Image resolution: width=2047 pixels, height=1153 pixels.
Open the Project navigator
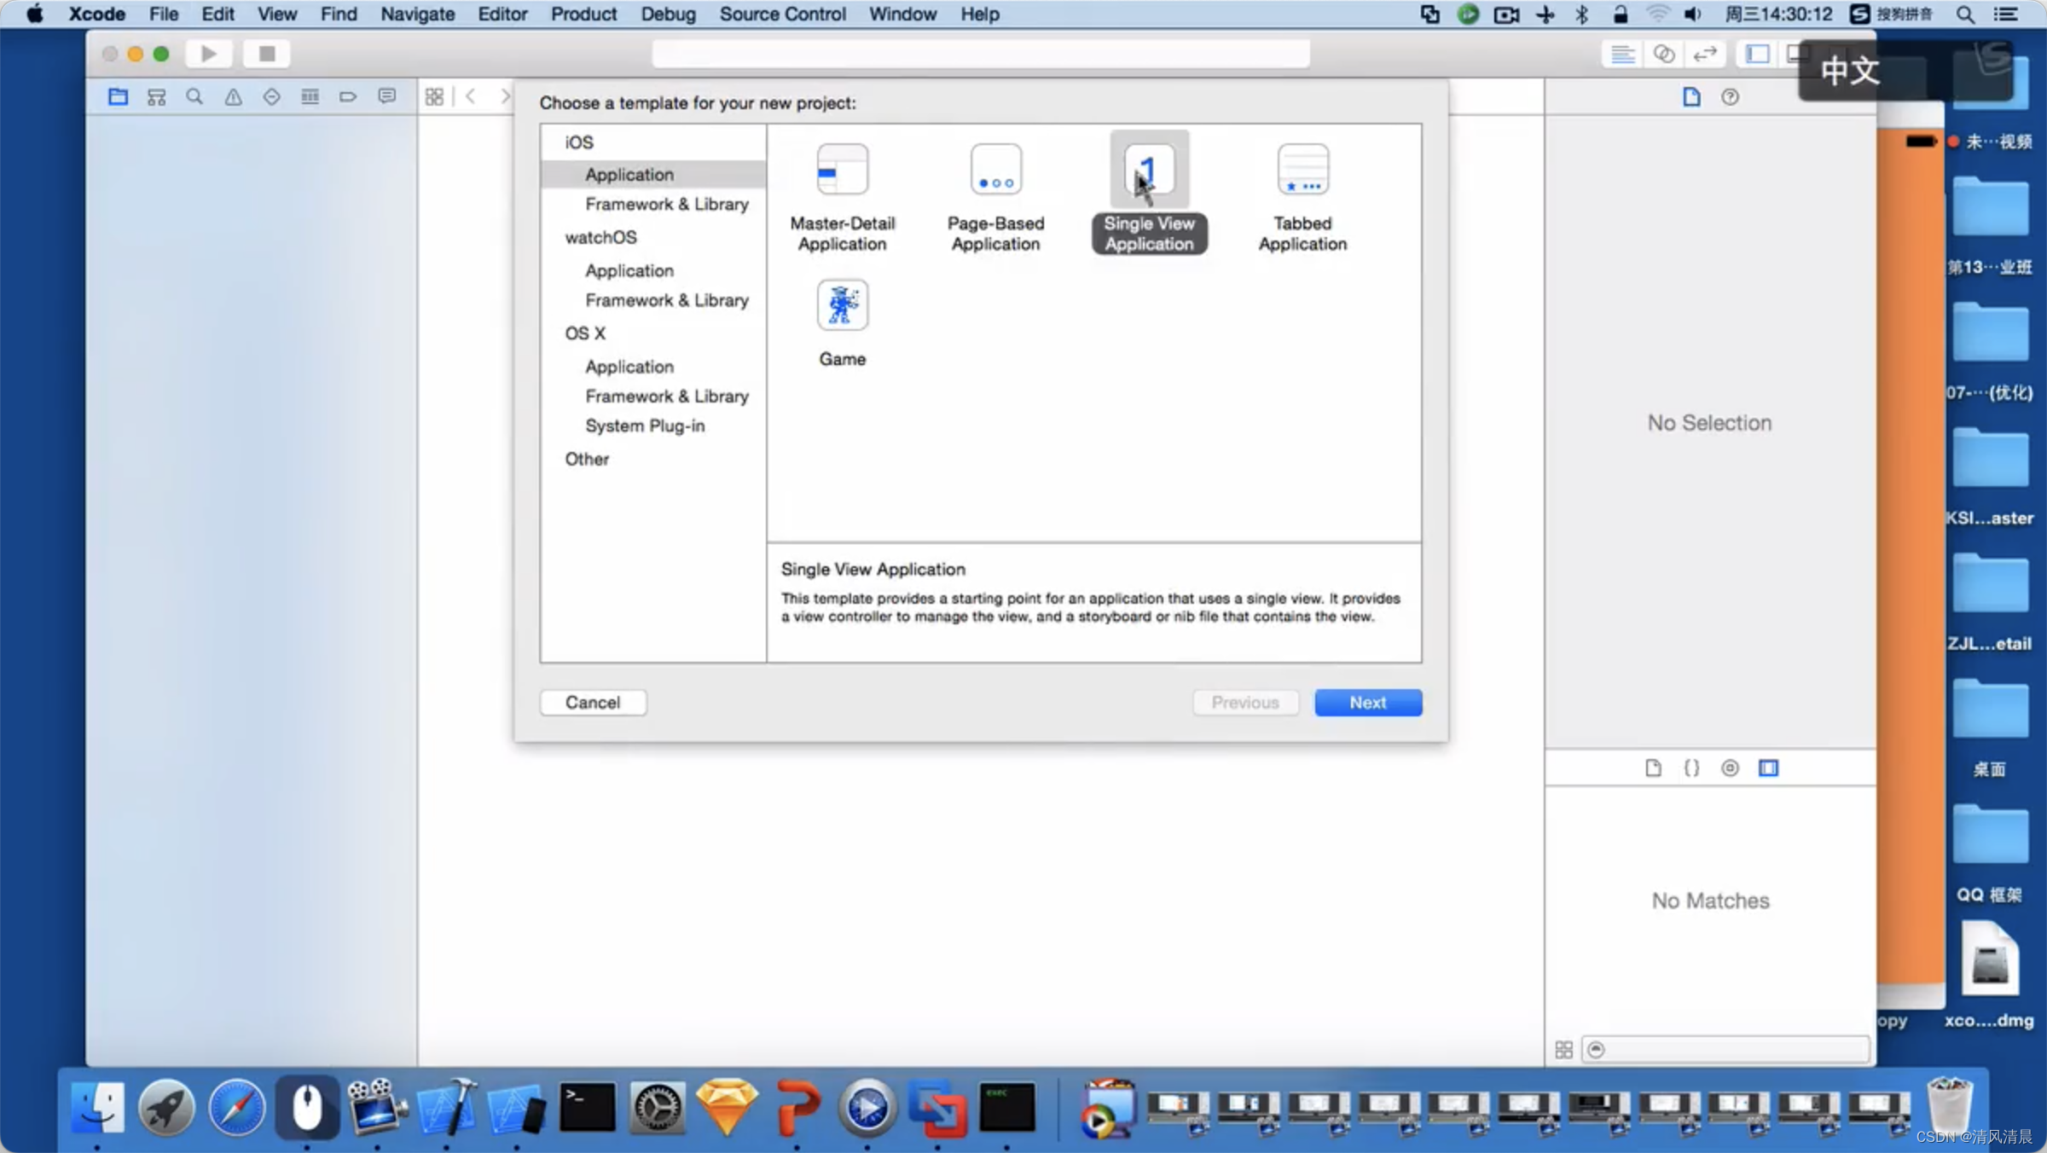coord(118,96)
